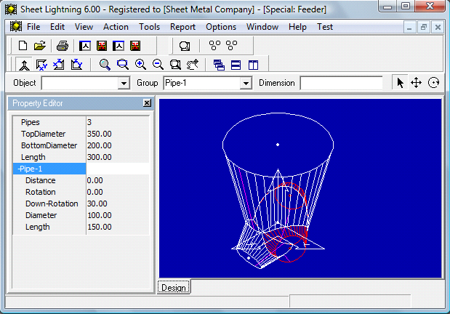Viewport: 450px width, 314px height.
Task: Click the Print icon in toolbar
Action: 63,46
